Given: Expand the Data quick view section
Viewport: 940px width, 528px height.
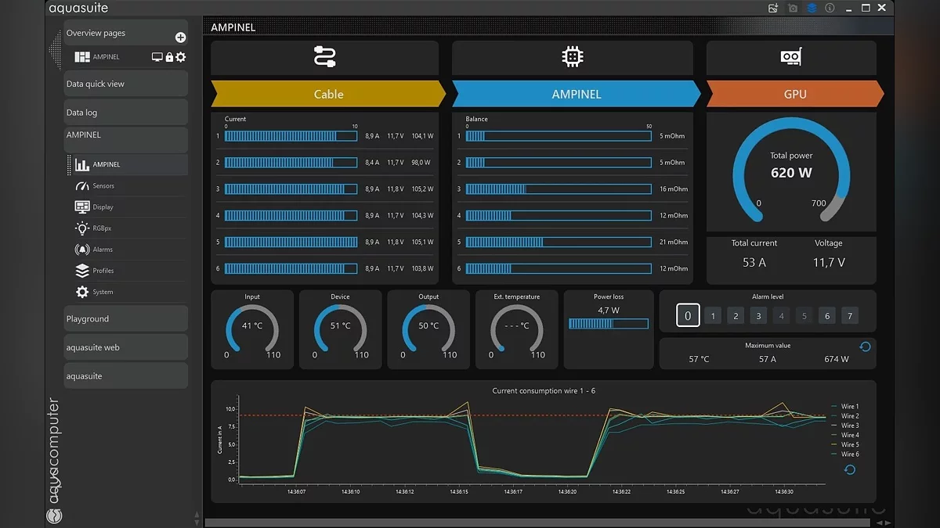Looking at the screenshot, I should coord(125,84).
